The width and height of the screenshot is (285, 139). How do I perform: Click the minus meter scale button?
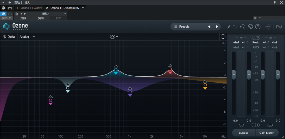click(254, 125)
